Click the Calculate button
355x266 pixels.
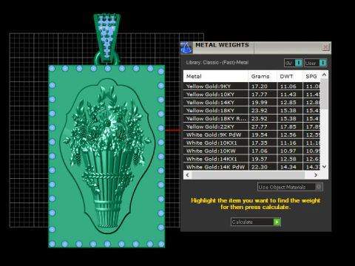(x=256, y=222)
